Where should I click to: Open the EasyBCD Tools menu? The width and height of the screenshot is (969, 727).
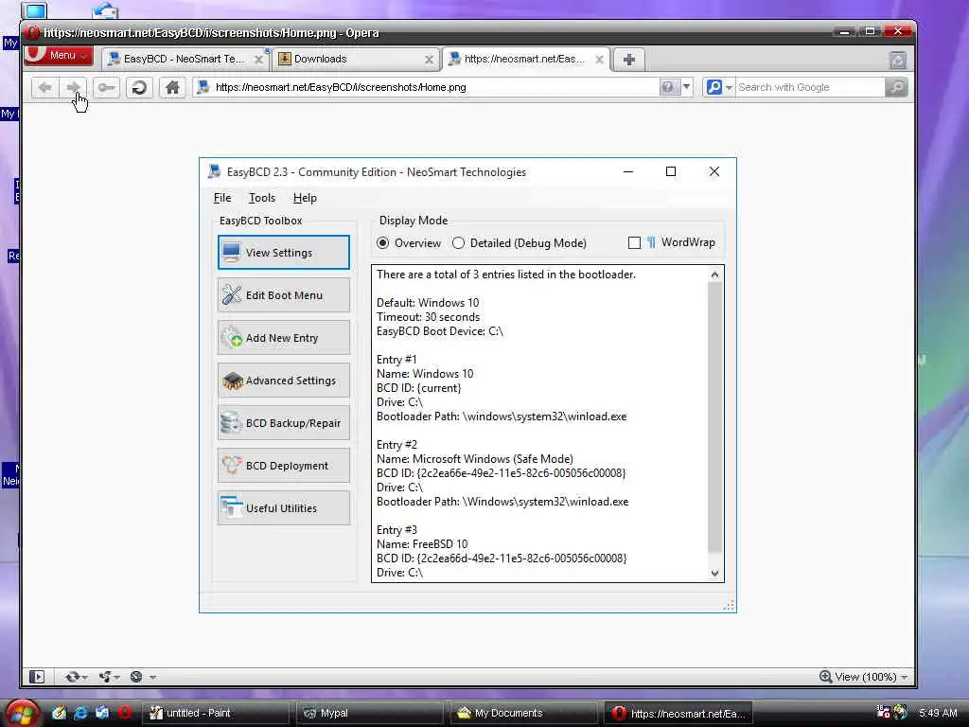click(262, 198)
